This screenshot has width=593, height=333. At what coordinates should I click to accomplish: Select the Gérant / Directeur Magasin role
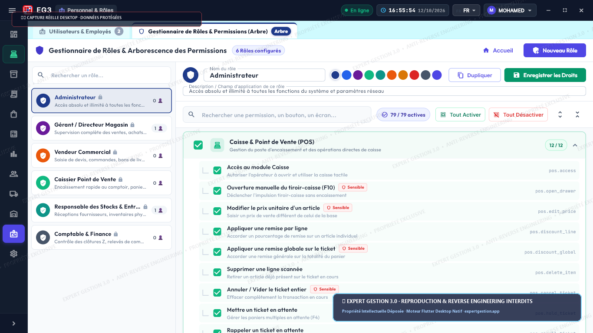point(102,128)
